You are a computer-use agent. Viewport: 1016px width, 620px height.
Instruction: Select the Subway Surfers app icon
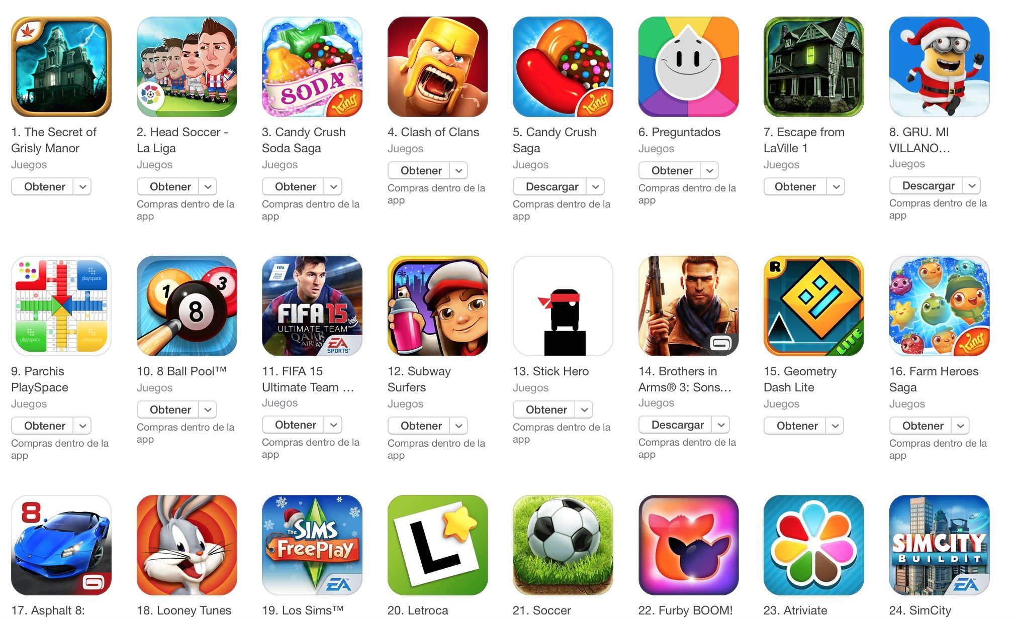(x=437, y=306)
